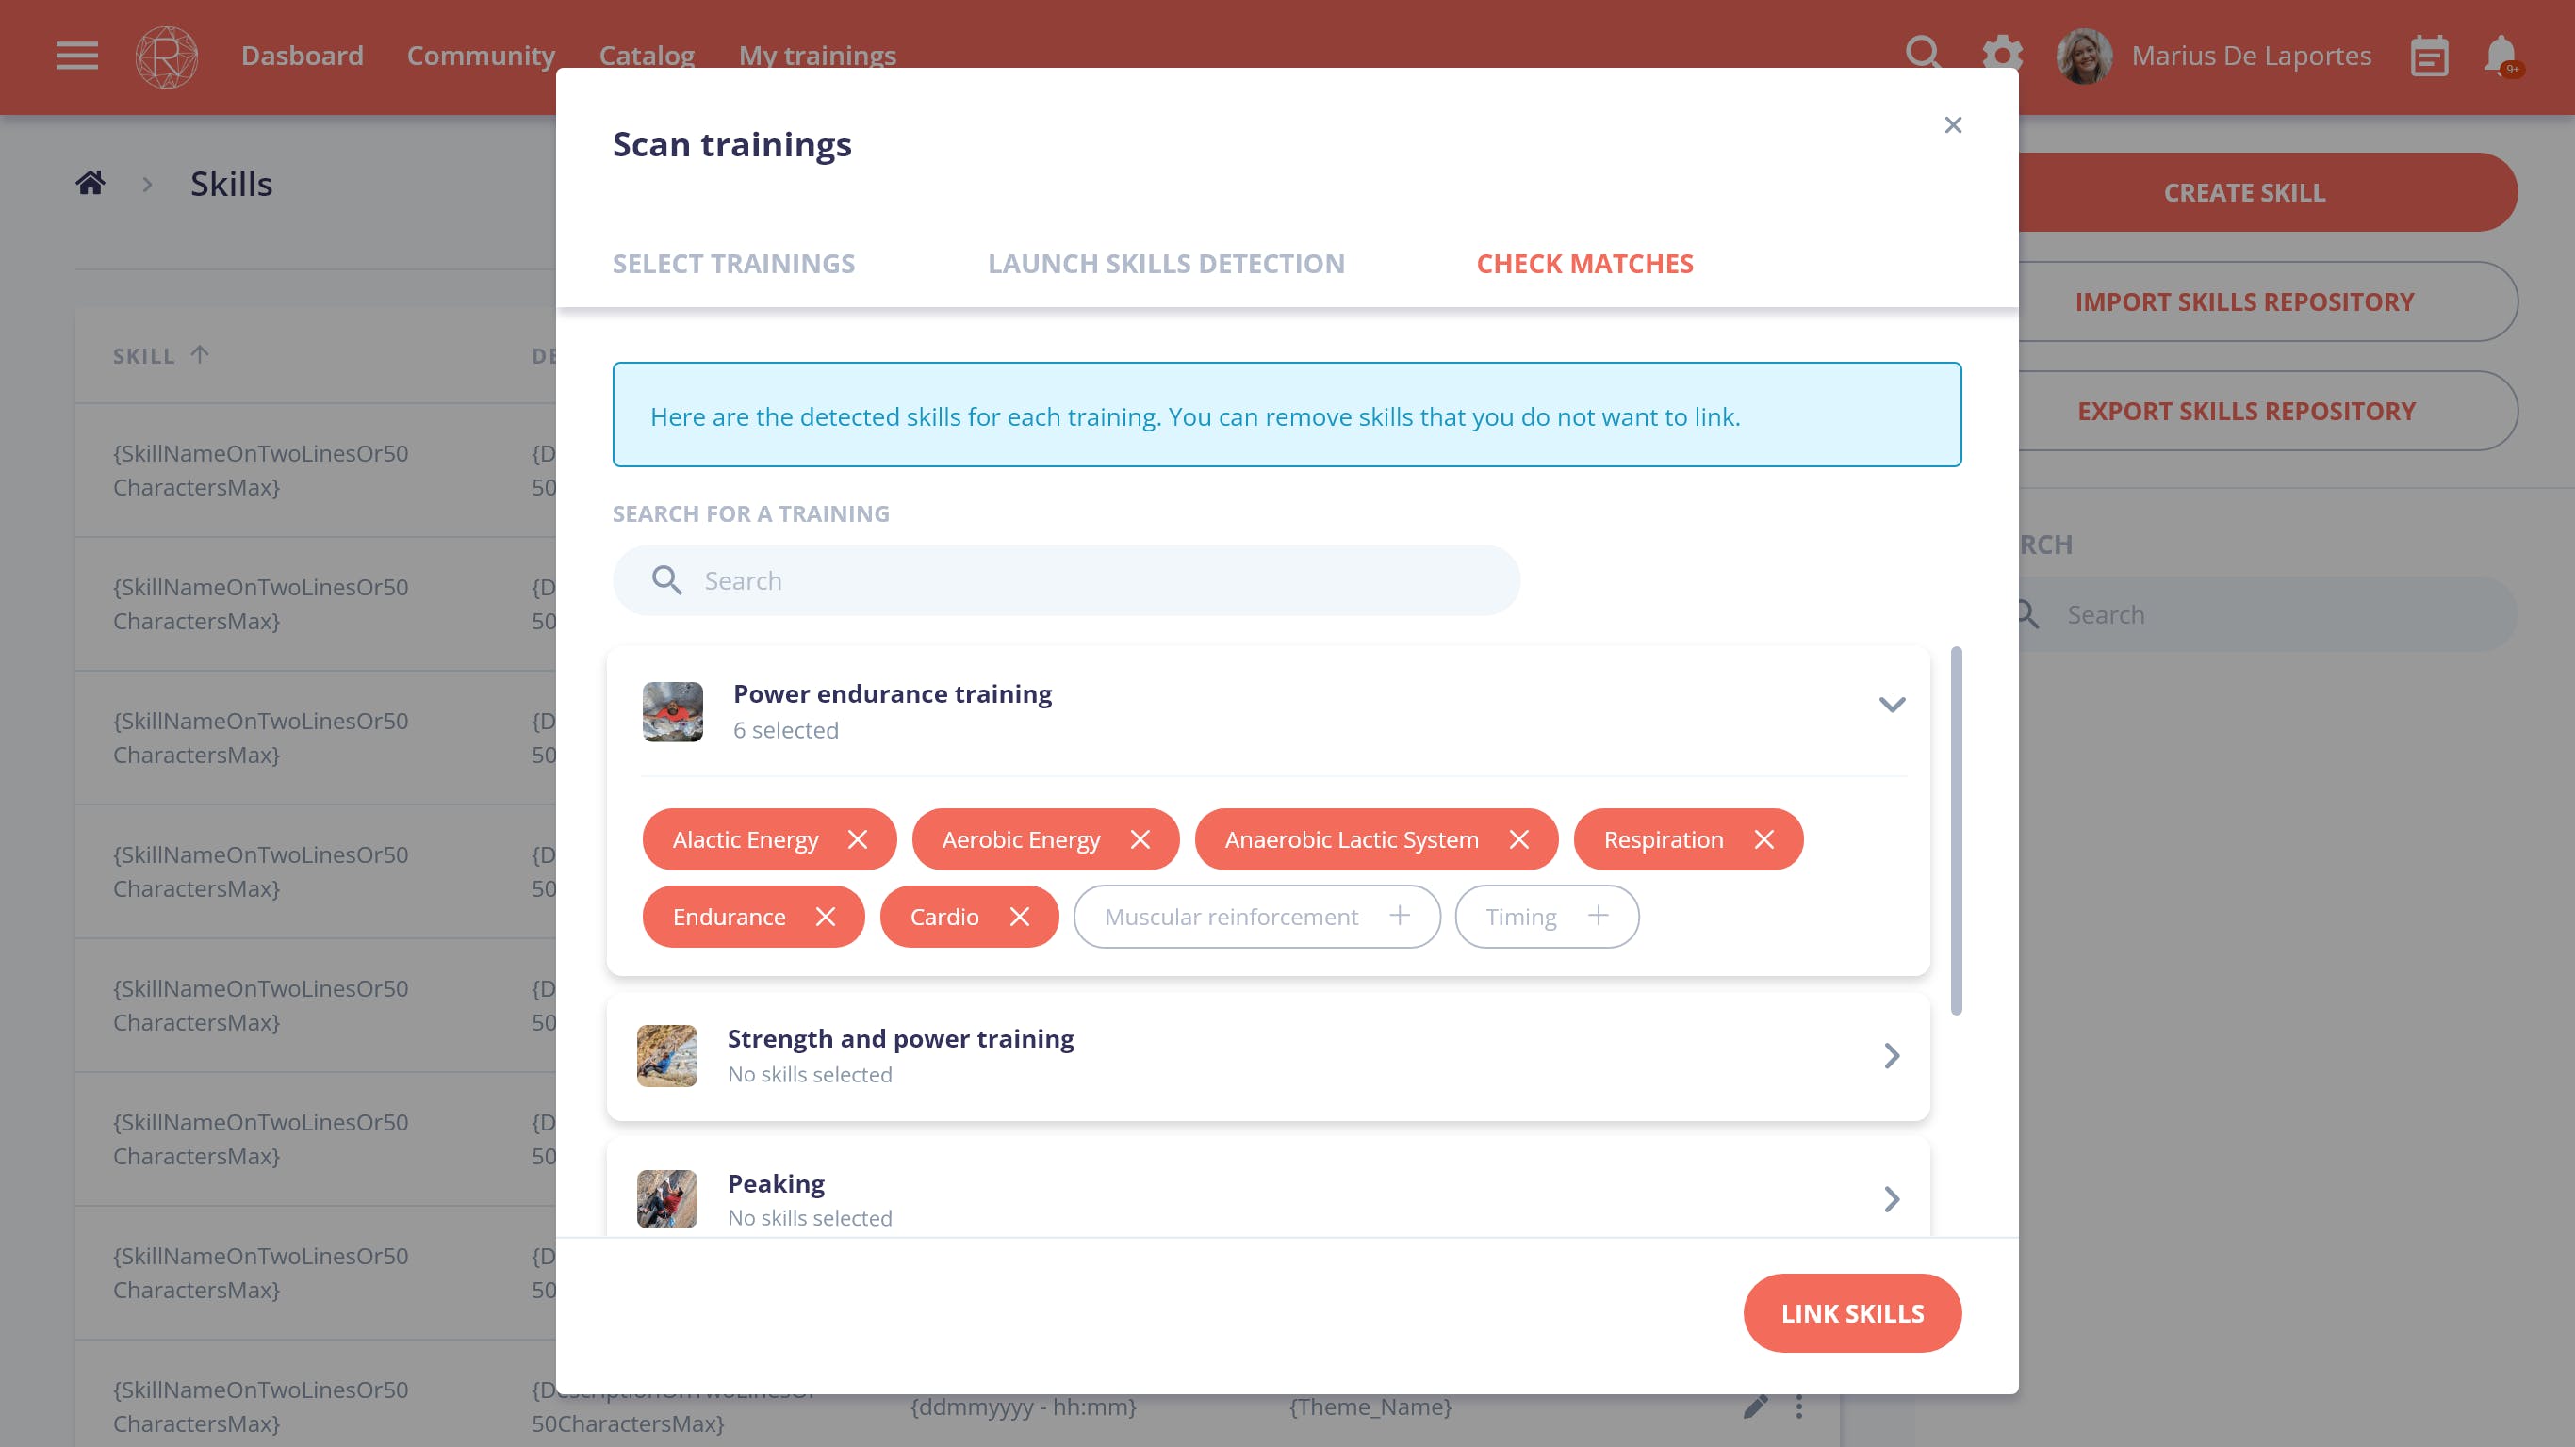Open the three-dot row options menu
This screenshot has width=2575, height=1447.
(x=1799, y=1407)
